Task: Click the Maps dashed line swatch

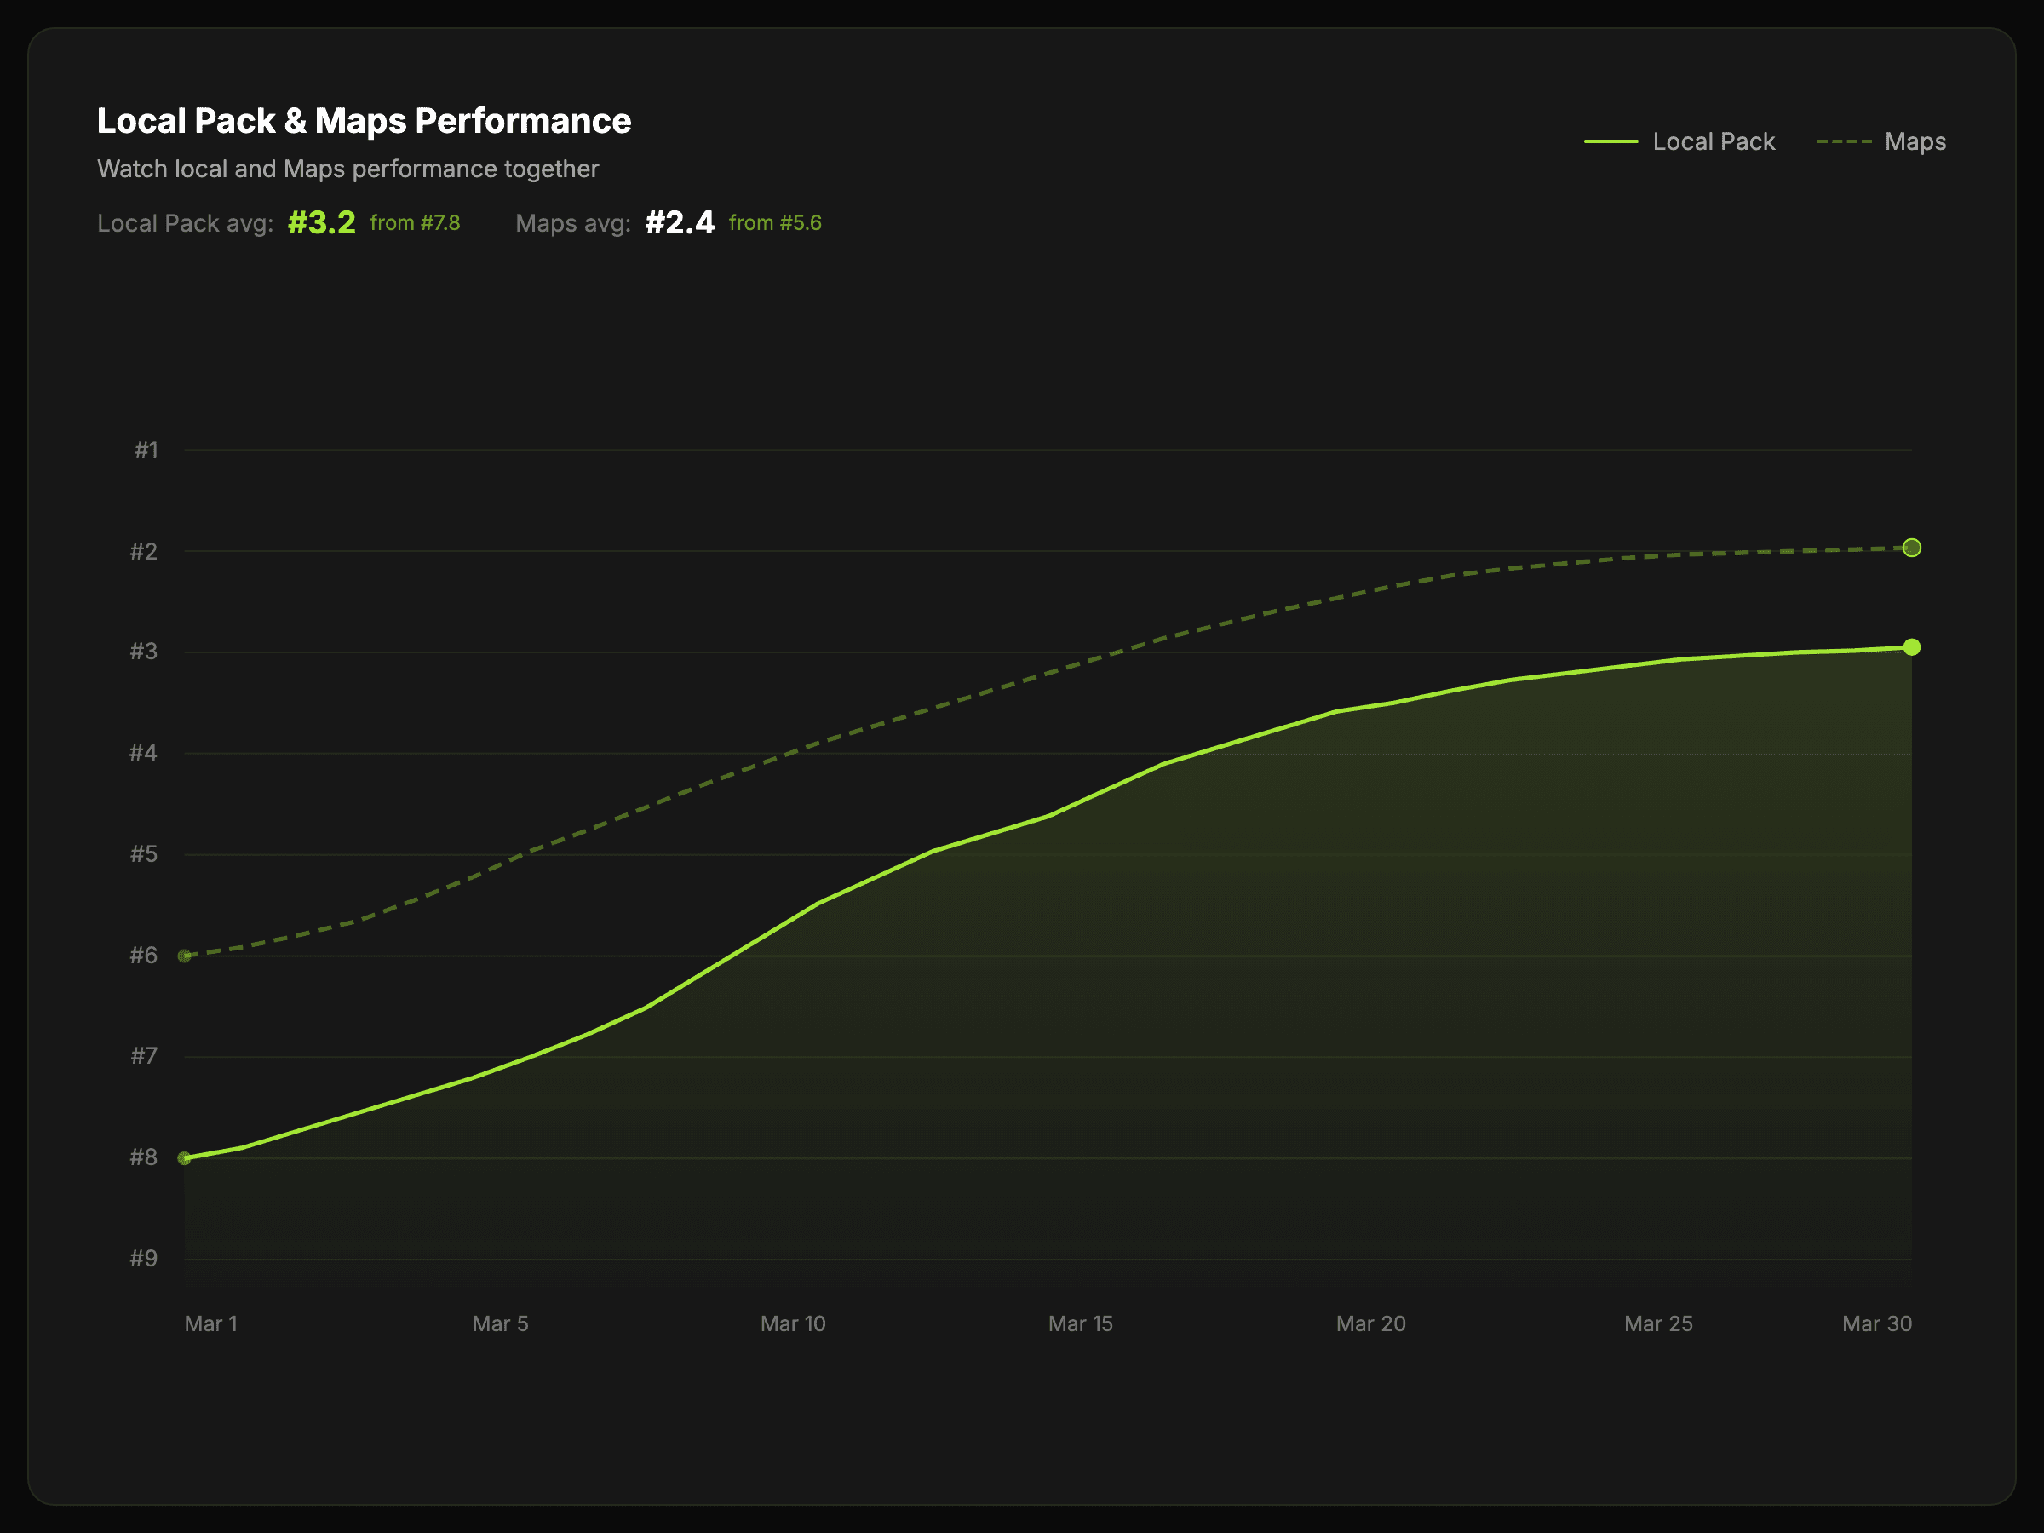Action: point(1844,141)
